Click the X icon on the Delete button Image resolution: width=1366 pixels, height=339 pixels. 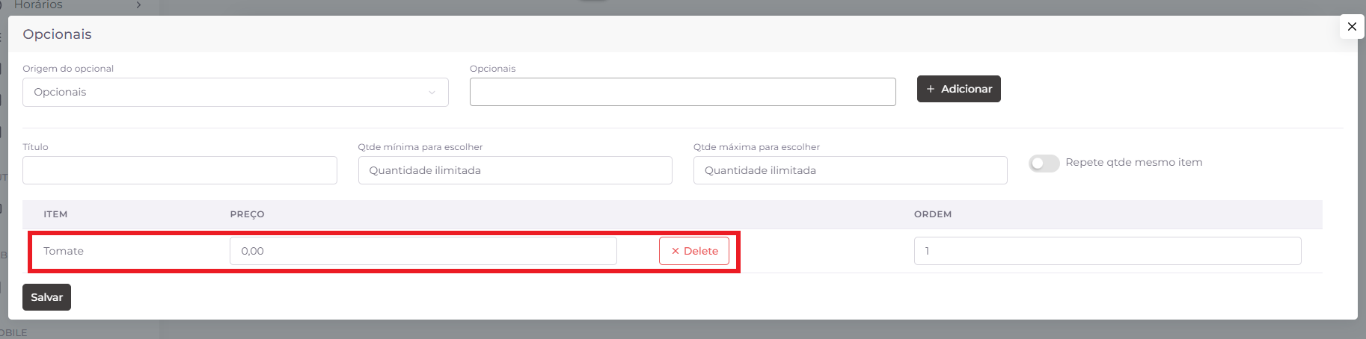tap(676, 251)
